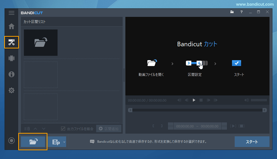The height and width of the screenshot is (159, 277).
Task: Mute the speaker volume icon
Action: (247, 100)
